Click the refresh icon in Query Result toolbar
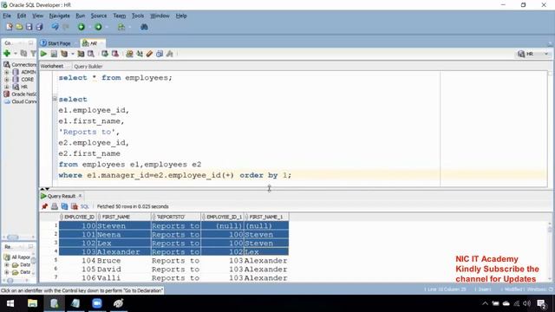This screenshot has height=312, width=555. [64, 206]
